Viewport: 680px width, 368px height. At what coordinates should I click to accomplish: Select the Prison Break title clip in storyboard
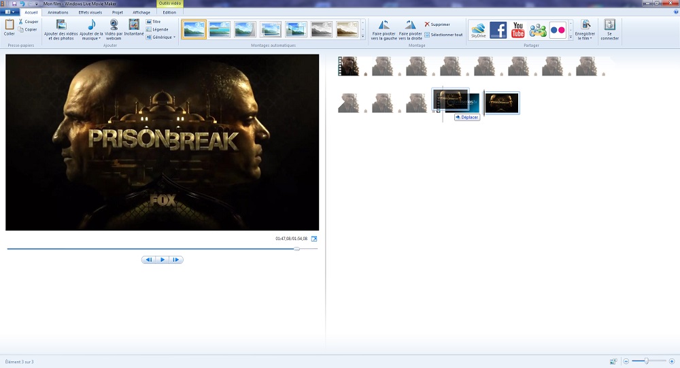tap(502, 103)
